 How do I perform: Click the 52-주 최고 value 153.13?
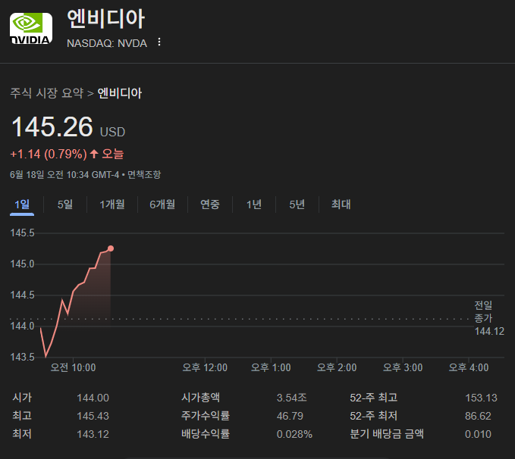481,398
